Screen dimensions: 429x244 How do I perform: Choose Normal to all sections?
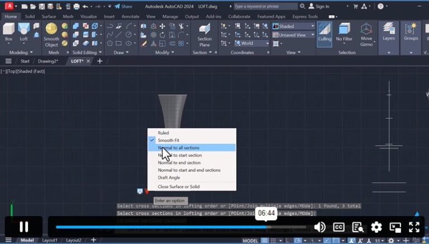(x=192, y=148)
